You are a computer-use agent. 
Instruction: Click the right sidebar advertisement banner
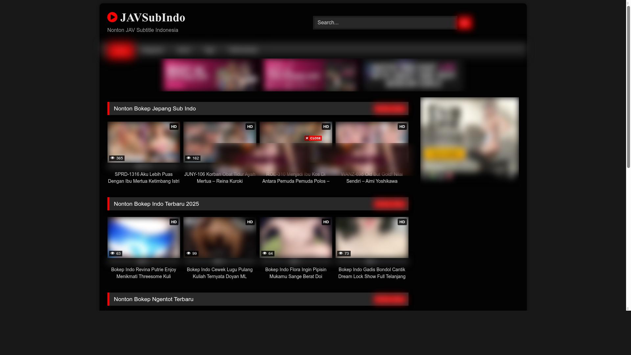click(x=469, y=140)
